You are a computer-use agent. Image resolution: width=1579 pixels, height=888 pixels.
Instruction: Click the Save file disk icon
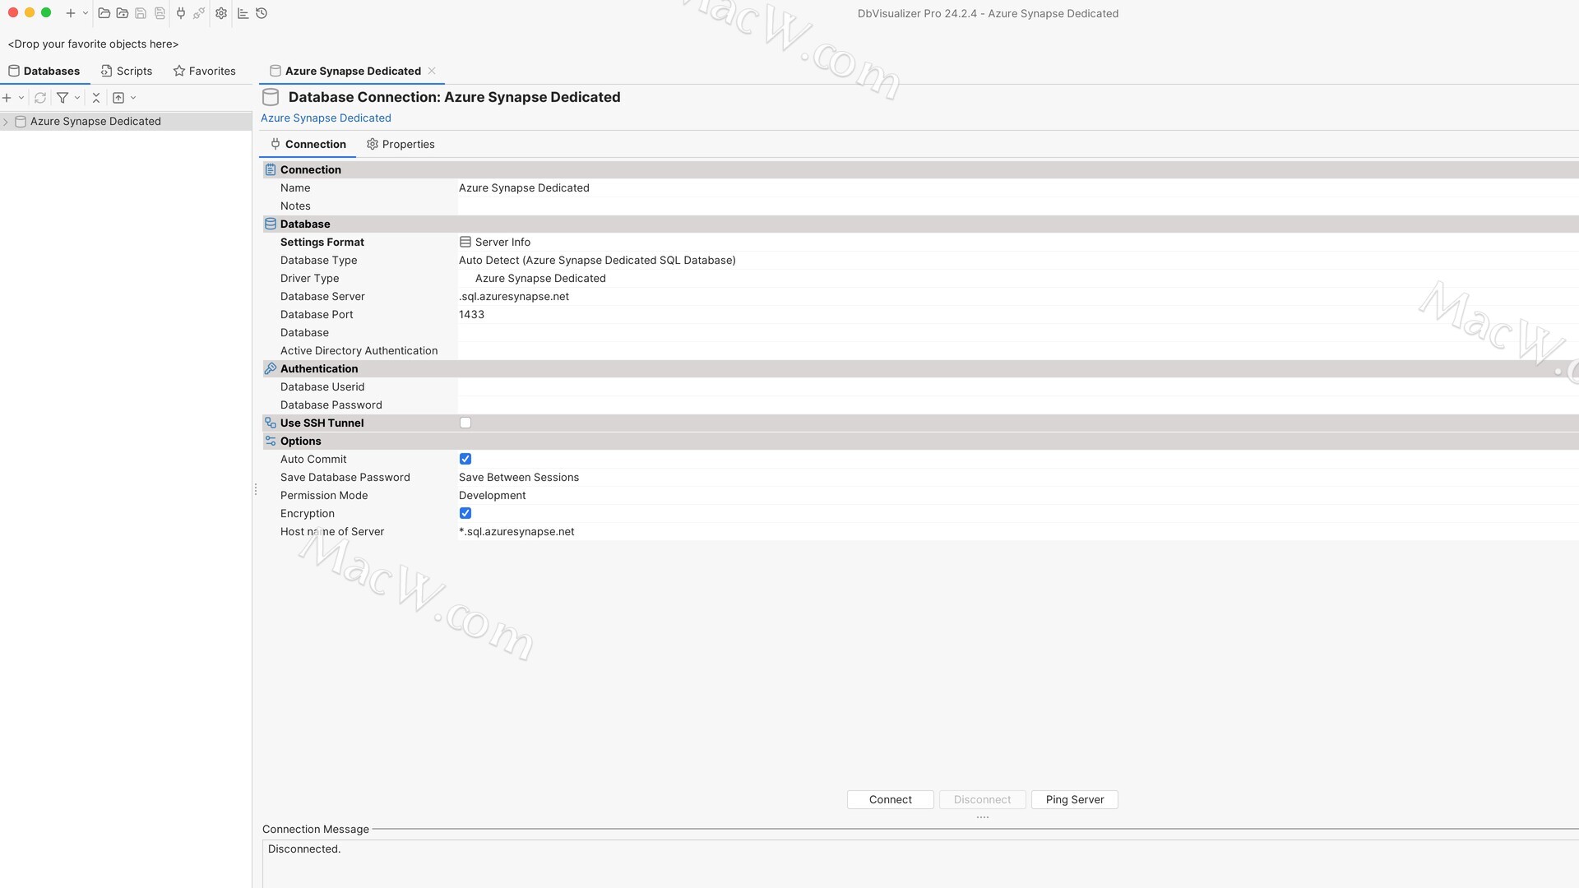click(141, 13)
